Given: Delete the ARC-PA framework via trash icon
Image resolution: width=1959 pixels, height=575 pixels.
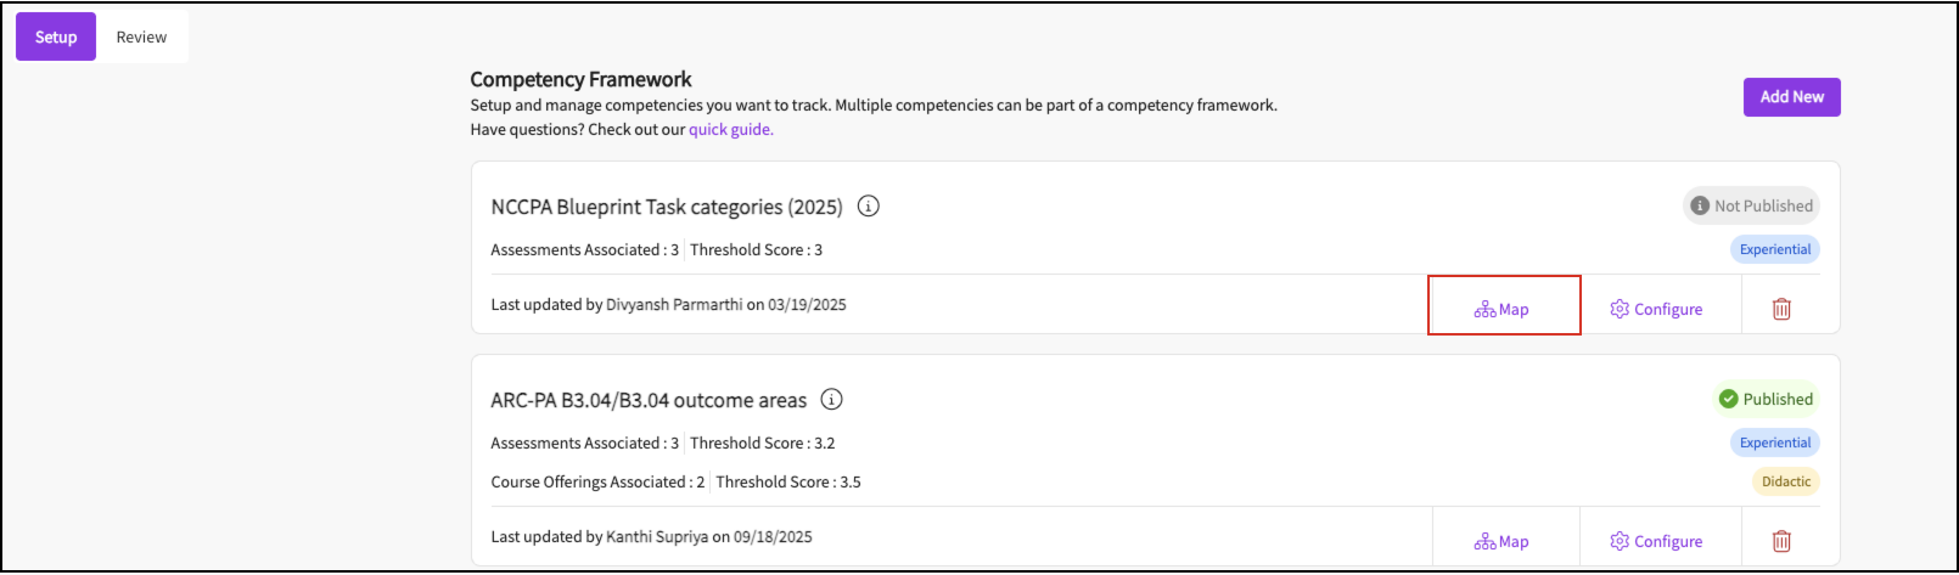Looking at the screenshot, I should 1781,542.
